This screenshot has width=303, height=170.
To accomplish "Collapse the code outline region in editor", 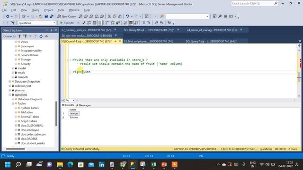I will click(68, 60).
